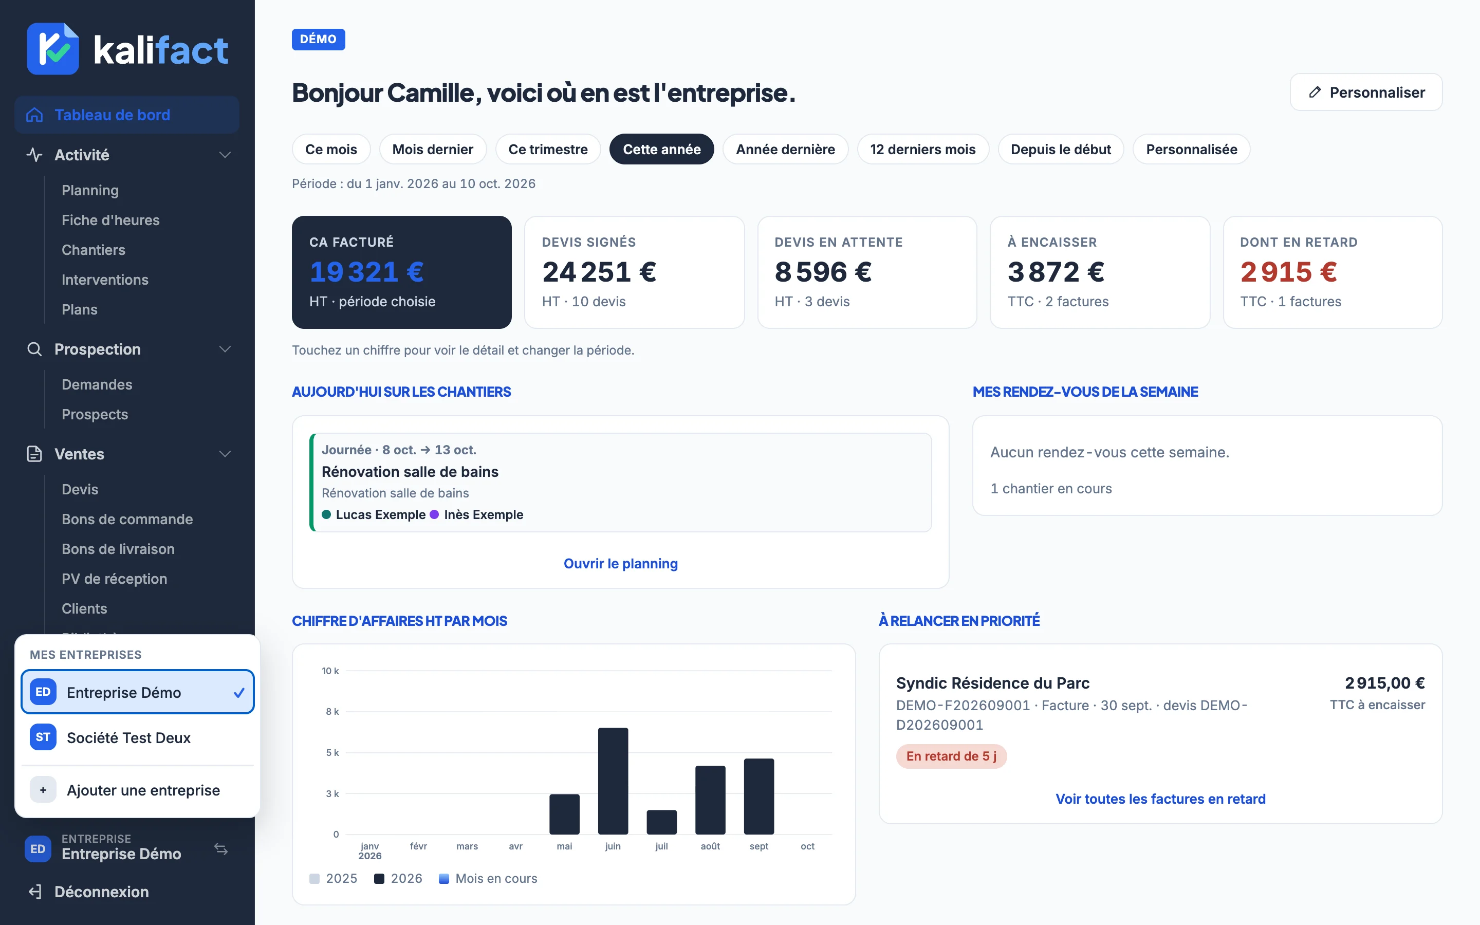Image resolution: width=1480 pixels, height=925 pixels.
Task: Open the Rénovation salle de bains job card
Action: pyautogui.click(x=620, y=483)
